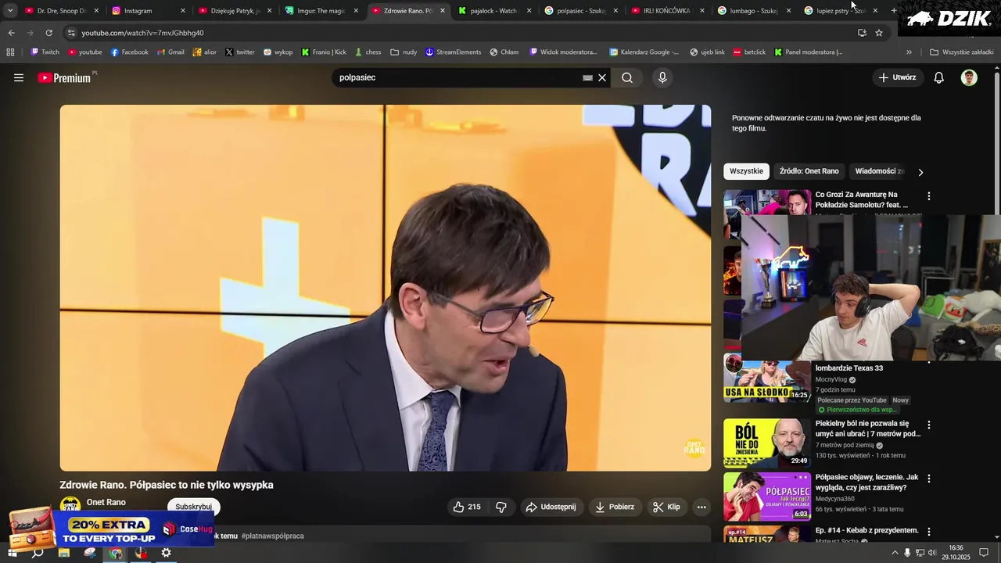The height and width of the screenshot is (563, 1001).
Task: Create a clip with Klip button
Action: click(x=667, y=507)
